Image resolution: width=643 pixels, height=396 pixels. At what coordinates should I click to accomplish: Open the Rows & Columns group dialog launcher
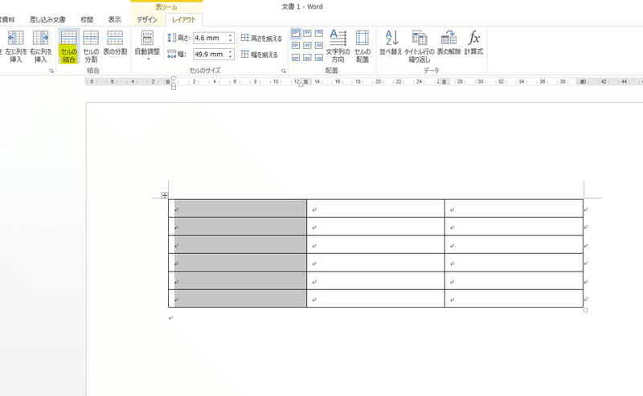[x=51, y=71]
